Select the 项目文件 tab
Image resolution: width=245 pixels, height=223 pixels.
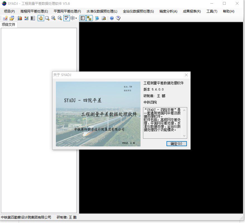[x=8, y=24]
